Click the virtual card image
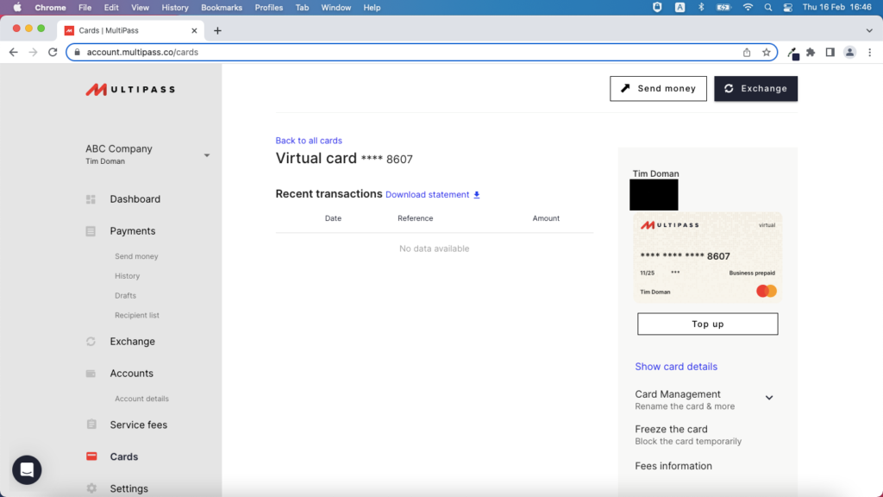This screenshot has height=497, width=883. pyautogui.click(x=707, y=256)
